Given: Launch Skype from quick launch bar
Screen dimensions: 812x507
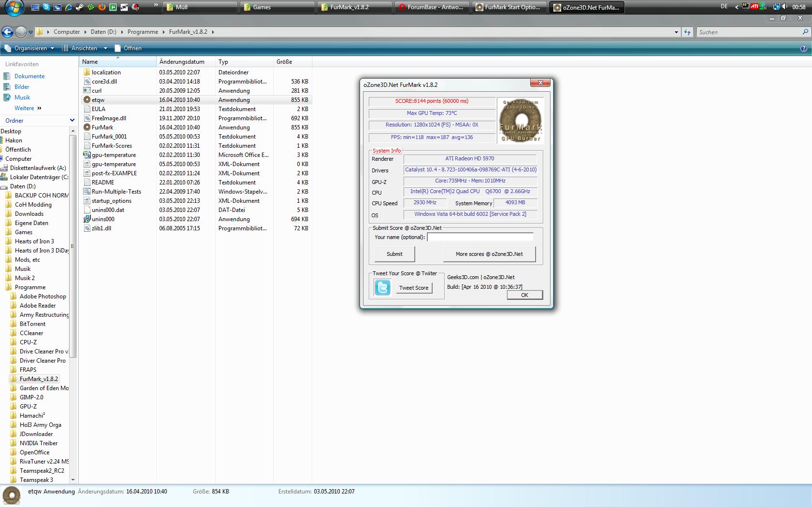Looking at the screenshot, I should [x=46, y=7].
